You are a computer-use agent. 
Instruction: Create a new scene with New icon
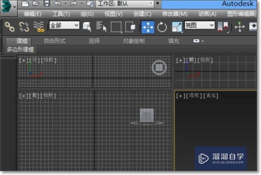coord(25,3)
